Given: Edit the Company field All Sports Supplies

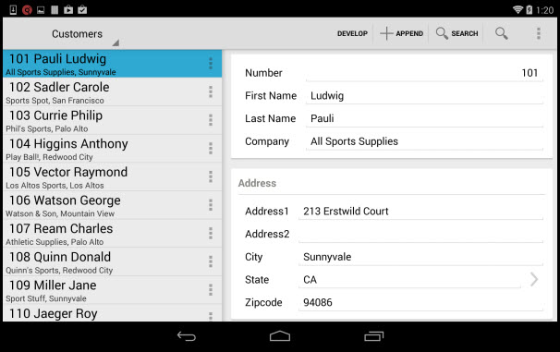Looking at the screenshot, I should [x=424, y=141].
